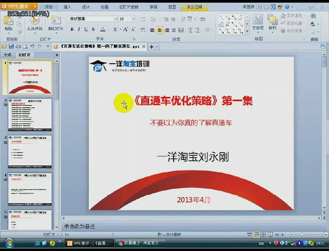Open the quick access toolbar customize arrow

pyautogui.click(x=48, y=46)
